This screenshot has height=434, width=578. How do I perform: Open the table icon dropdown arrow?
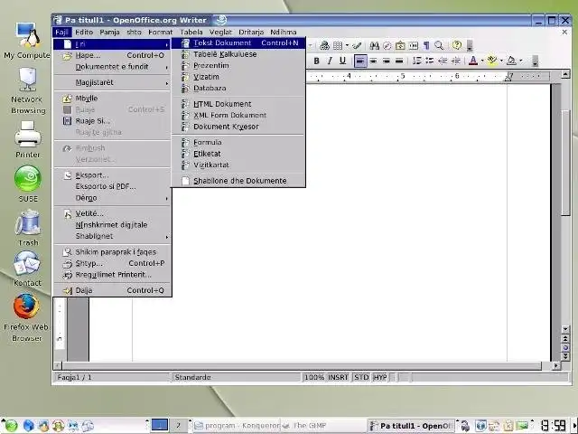[x=347, y=46]
